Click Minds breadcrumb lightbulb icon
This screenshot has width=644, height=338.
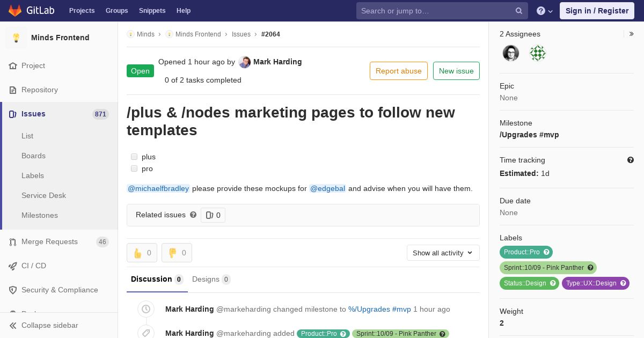point(130,34)
